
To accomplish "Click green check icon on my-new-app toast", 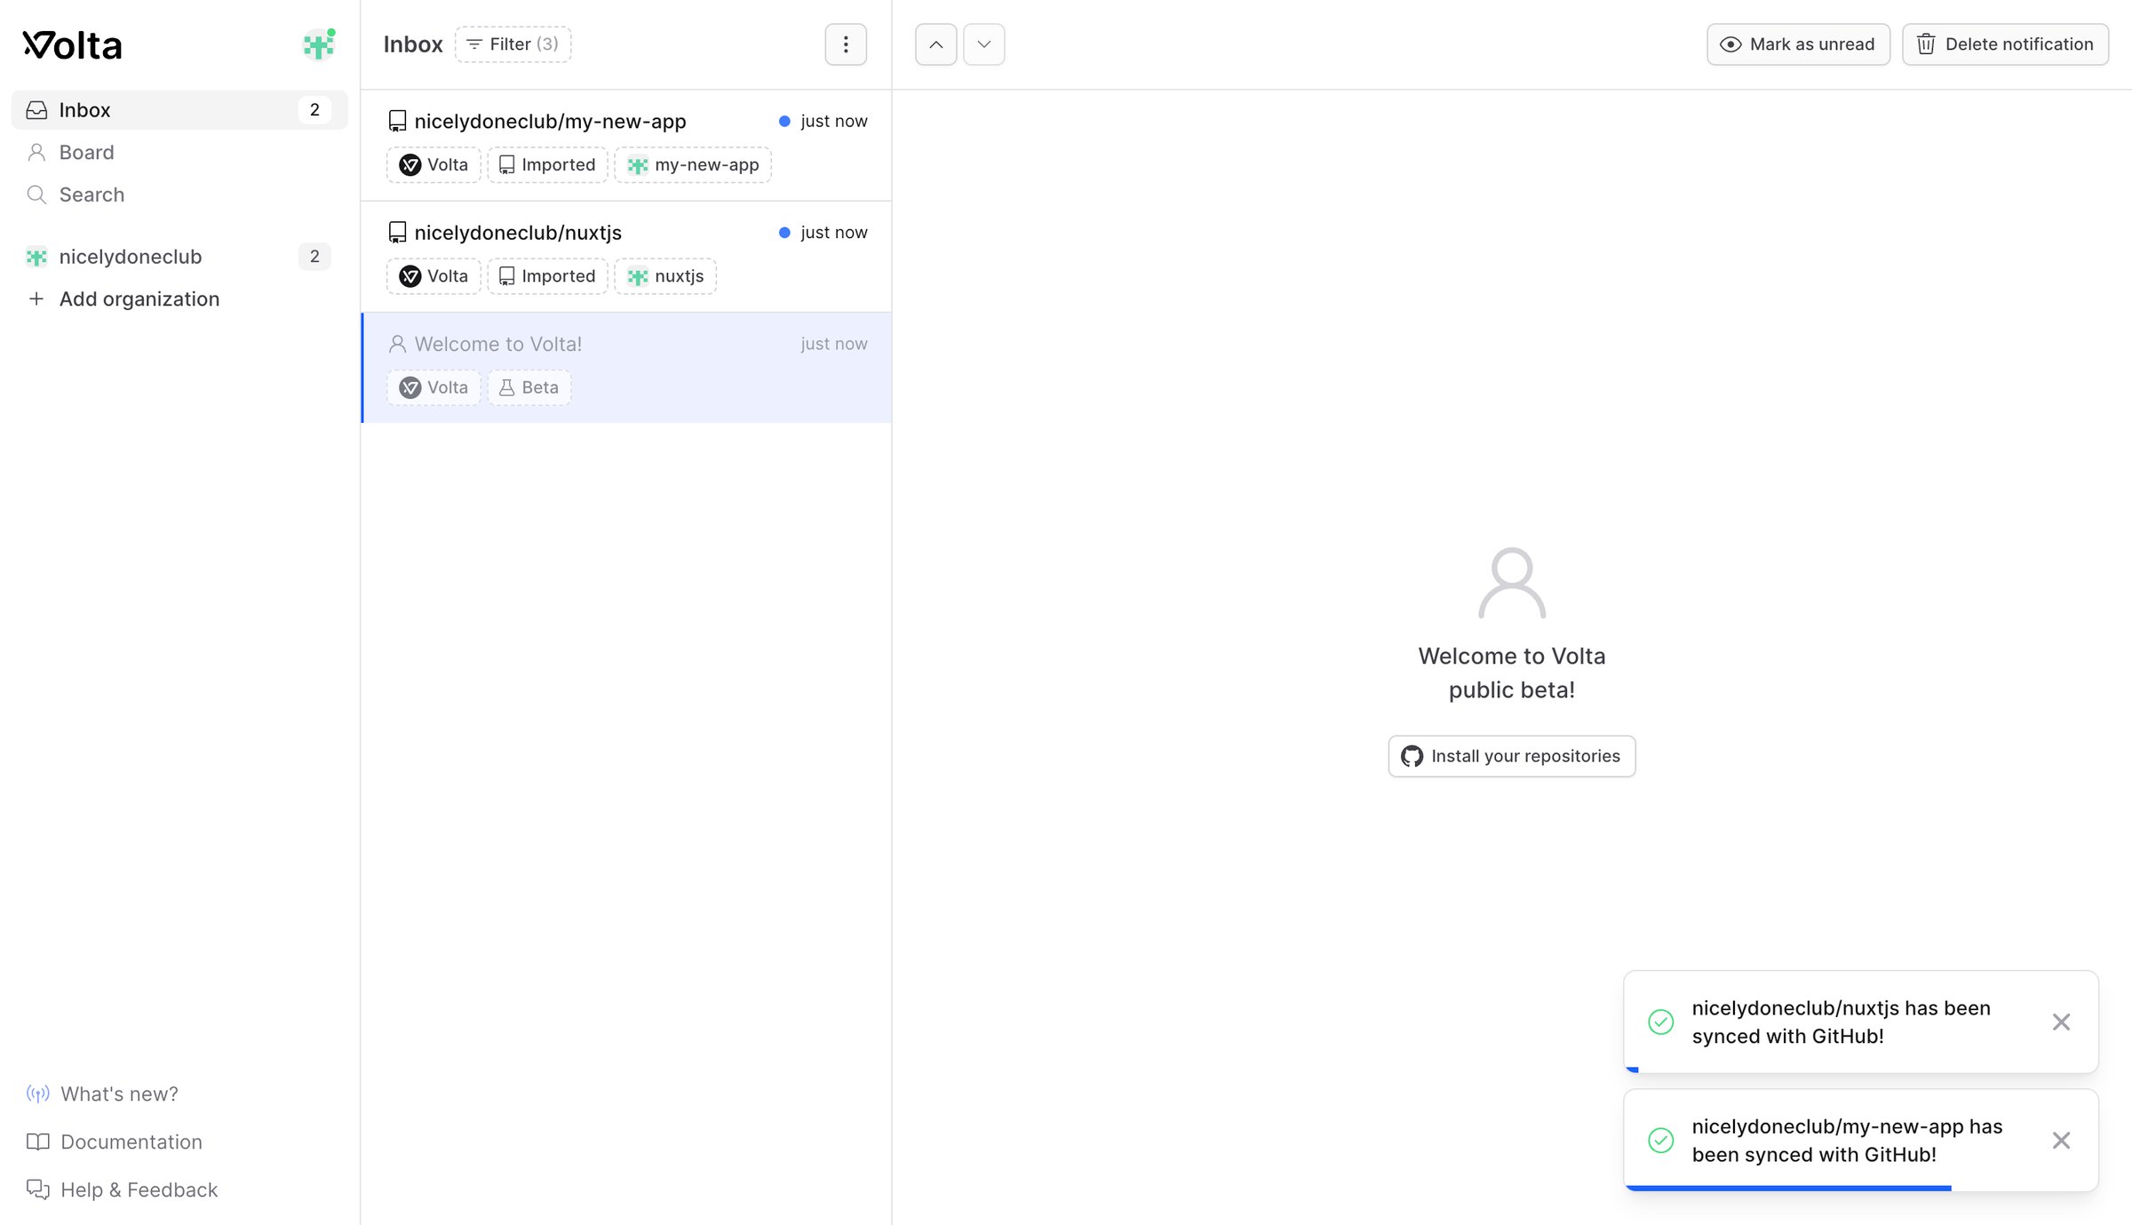I will pyautogui.click(x=1660, y=1141).
